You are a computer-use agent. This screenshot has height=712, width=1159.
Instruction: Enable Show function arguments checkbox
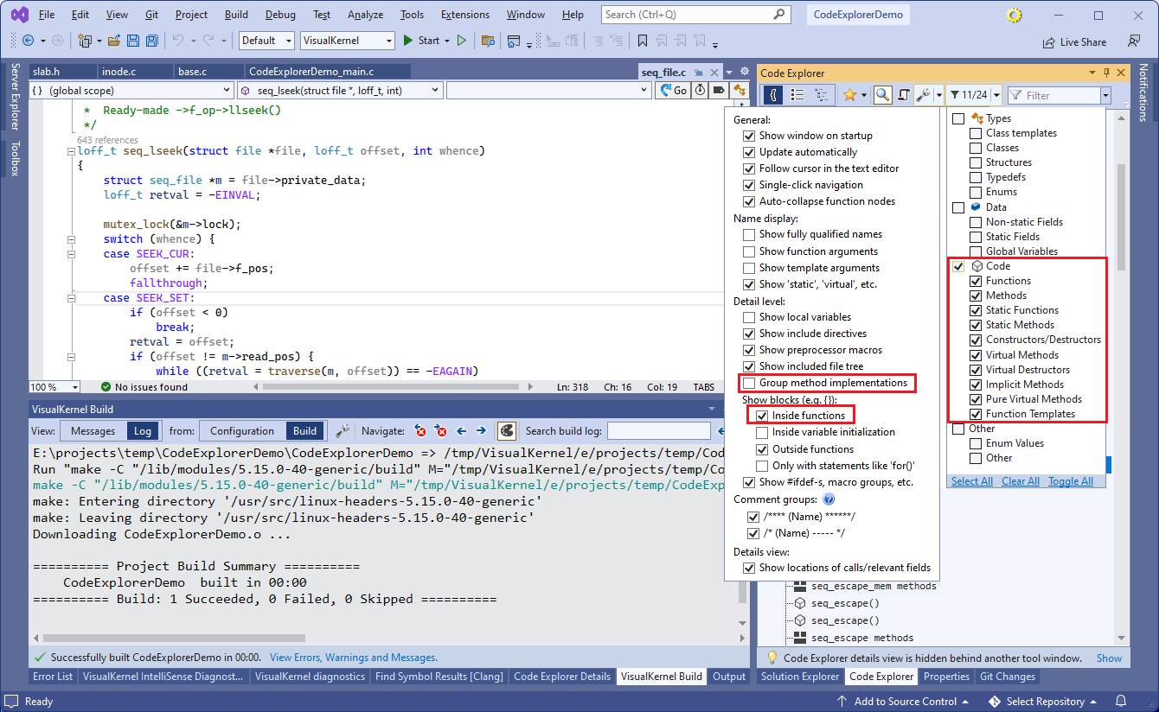click(x=749, y=251)
